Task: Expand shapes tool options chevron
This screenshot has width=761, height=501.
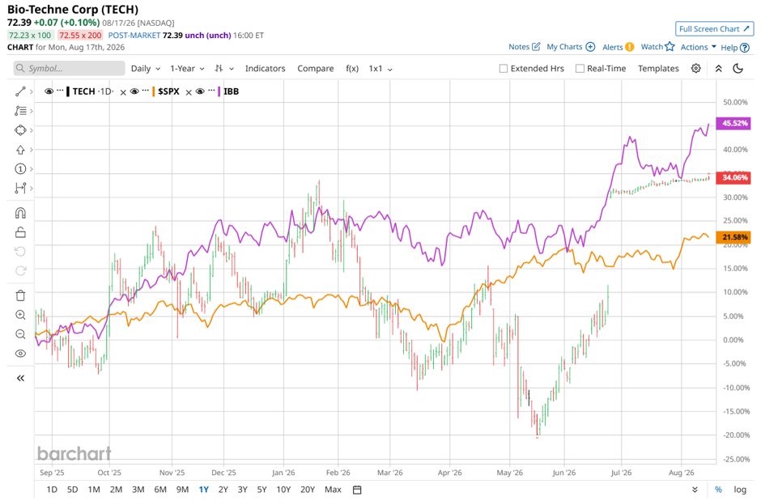Action: pyautogui.click(x=31, y=130)
